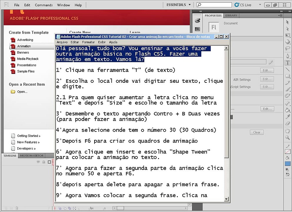The width and height of the screenshot is (292, 212).
Task: Click Edit beside Script Settings
Action: click(267, 87)
